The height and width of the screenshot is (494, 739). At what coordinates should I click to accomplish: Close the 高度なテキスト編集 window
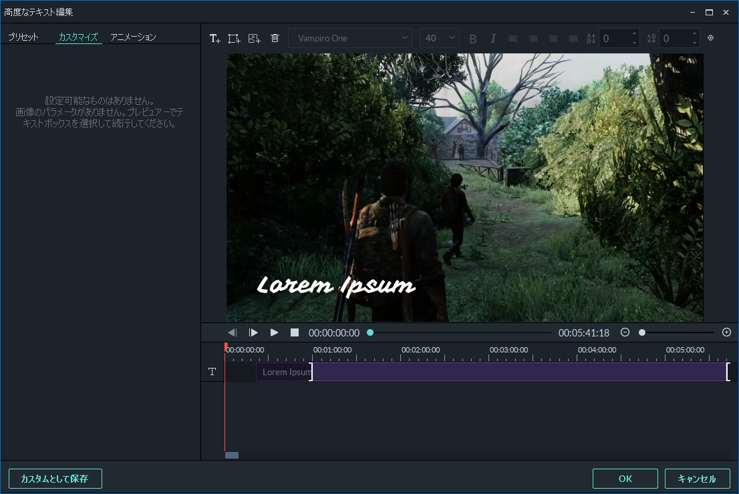pos(726,12)
